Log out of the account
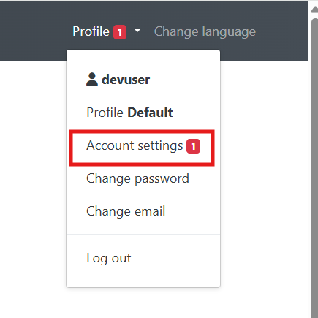Screen dimensions: 318x318 click(143, 258)
